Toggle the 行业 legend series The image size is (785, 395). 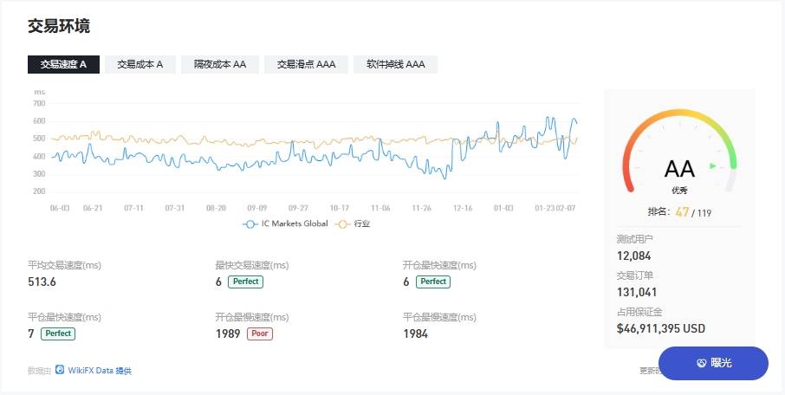pyautogui.click(x=353, y=223)
